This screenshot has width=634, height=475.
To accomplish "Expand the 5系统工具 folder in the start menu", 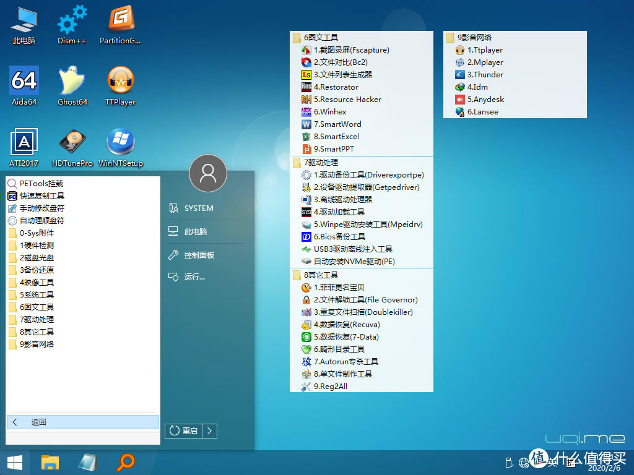I will coord(37,294).
